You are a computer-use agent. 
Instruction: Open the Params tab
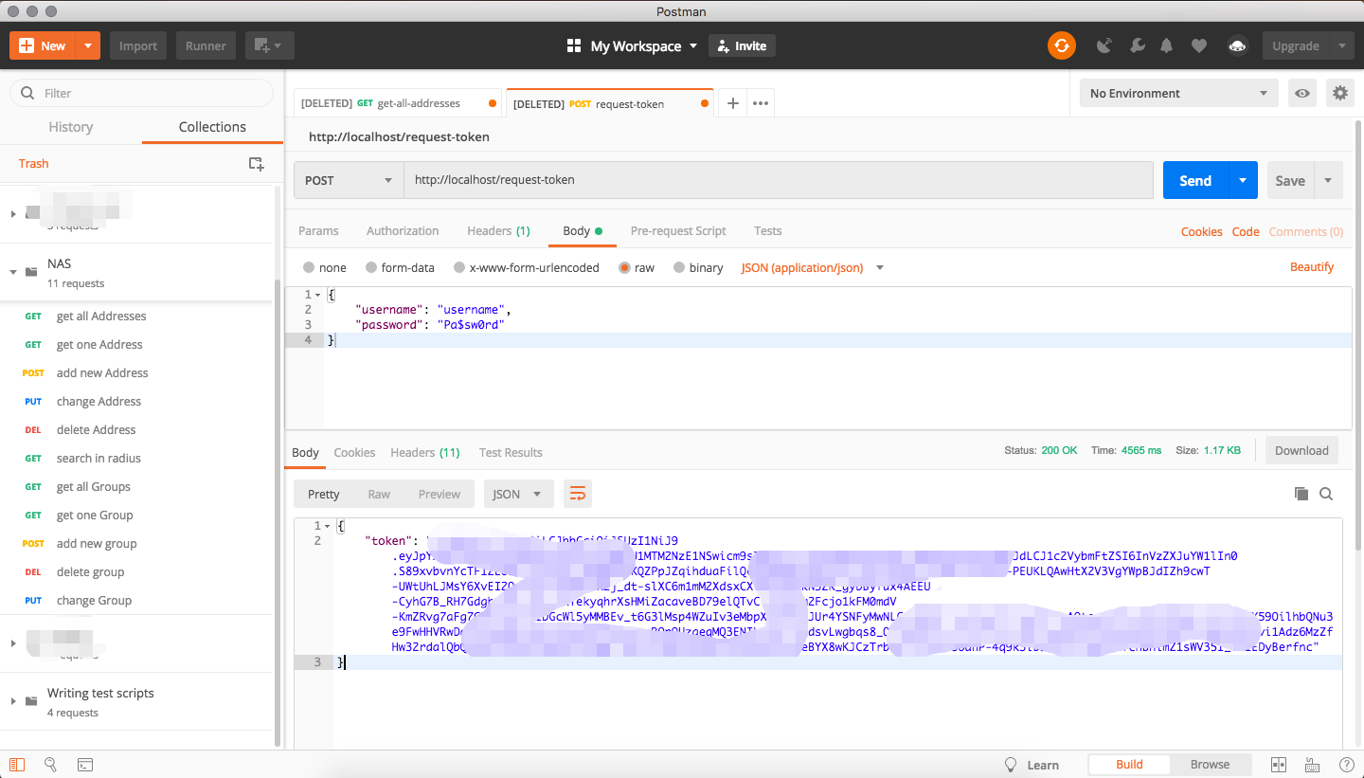(x=318, y=230)
